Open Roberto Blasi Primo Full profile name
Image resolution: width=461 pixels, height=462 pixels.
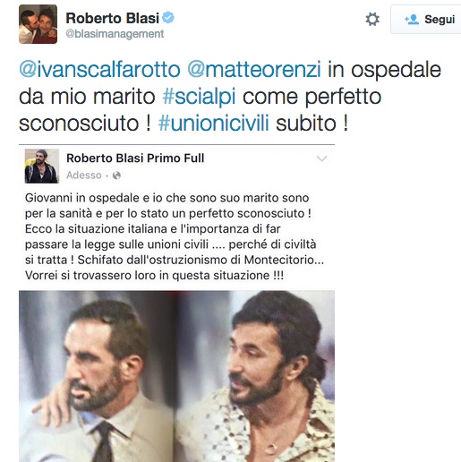click(x=135, y=158)
